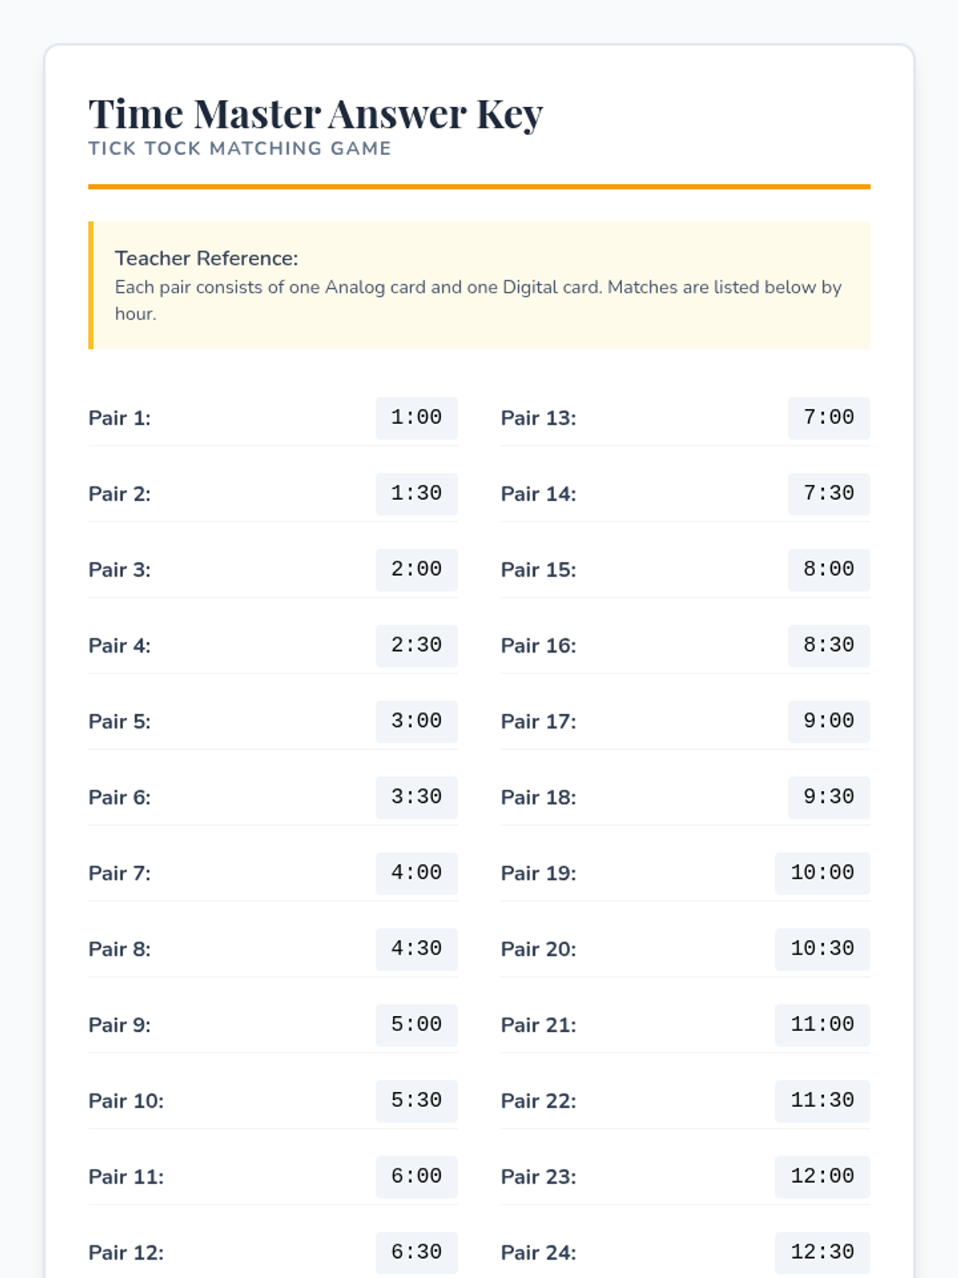Select the 1:30 time badge
The width and height of the screenshot is (958, 1278).
[416, 494]
